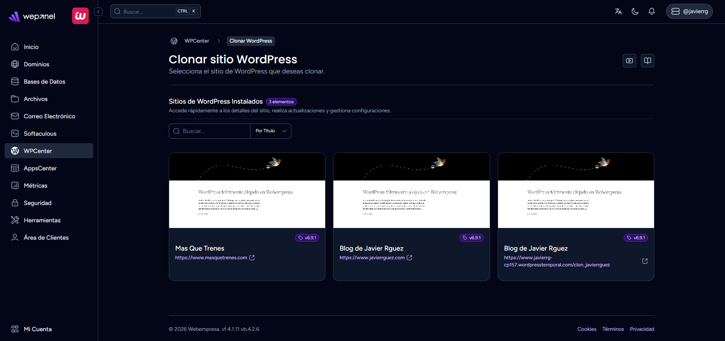The height and width of the screenshot is (341, 725).
Task: Click the Inicio home icon
Action: 15,47
